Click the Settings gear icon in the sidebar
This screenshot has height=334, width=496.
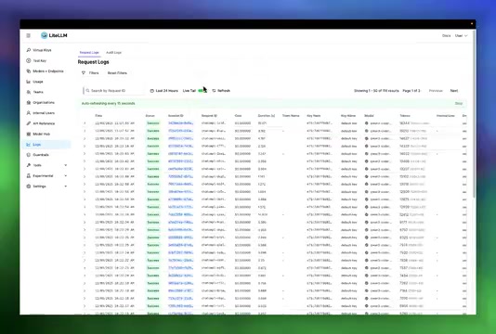pyautogui.click(x=29, y=186)
